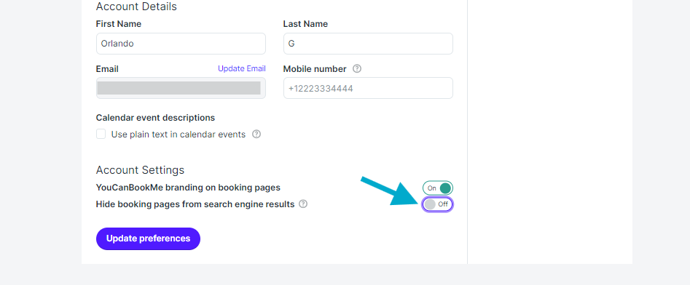Click "Hide booking pages from search engine results" text
690x285 pixels.
[195, 204]
